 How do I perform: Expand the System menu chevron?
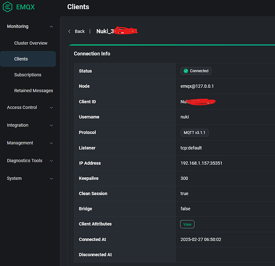pyautogui.click(x=51, y=179)
